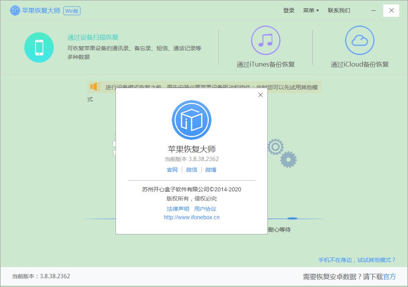Open the 用户协议 link
The height and width of the screenshot is (287, 408).
click(205, 209)
